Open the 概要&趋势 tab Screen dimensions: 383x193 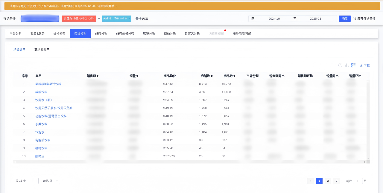[x=37, y=33]
